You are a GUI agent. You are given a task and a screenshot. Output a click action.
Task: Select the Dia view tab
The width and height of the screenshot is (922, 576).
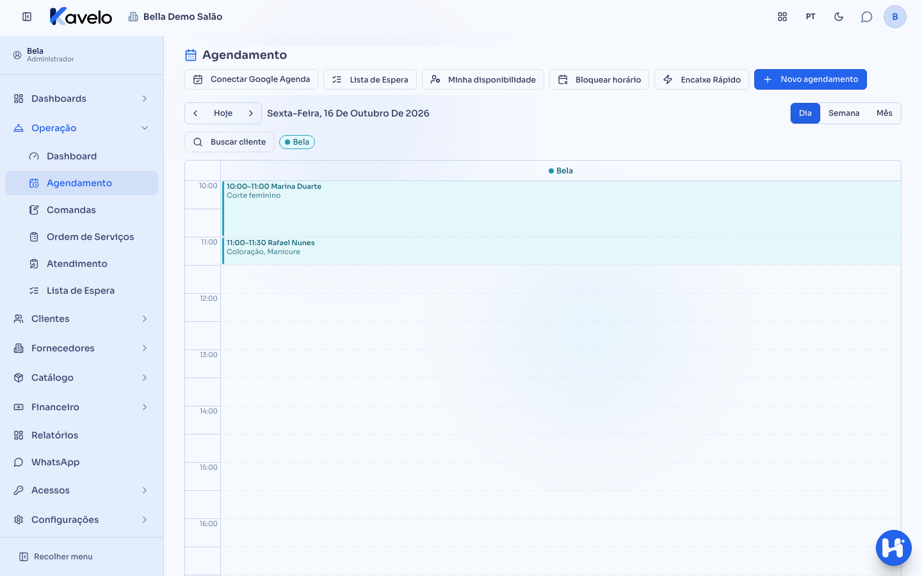tap(805, 113)
